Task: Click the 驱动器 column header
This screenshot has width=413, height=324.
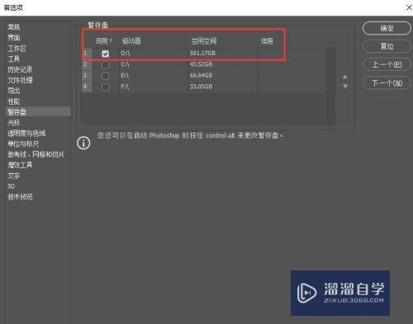Action: (x=131, y=41)
